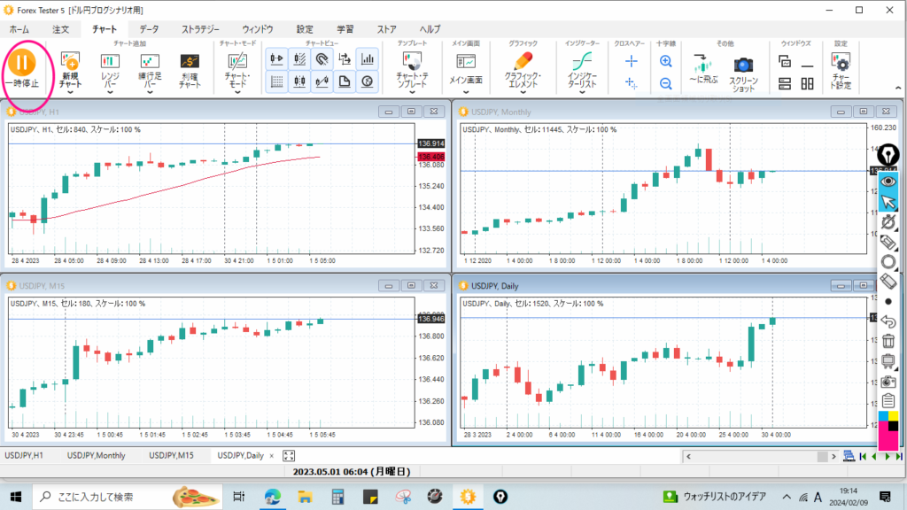Viewport: 907px width, 510px height.
Task: Select the crosshair with small plus icon
Action: [631, 83]
